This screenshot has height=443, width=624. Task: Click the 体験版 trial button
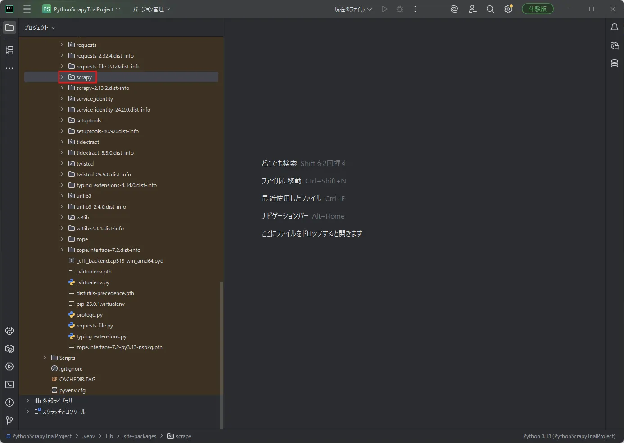538,9
